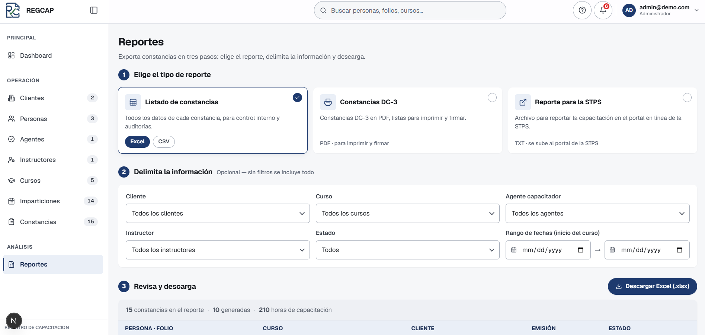Open the Agente capacitador dropdown
This screenshot has height=335, width=705.
[597, 213]
